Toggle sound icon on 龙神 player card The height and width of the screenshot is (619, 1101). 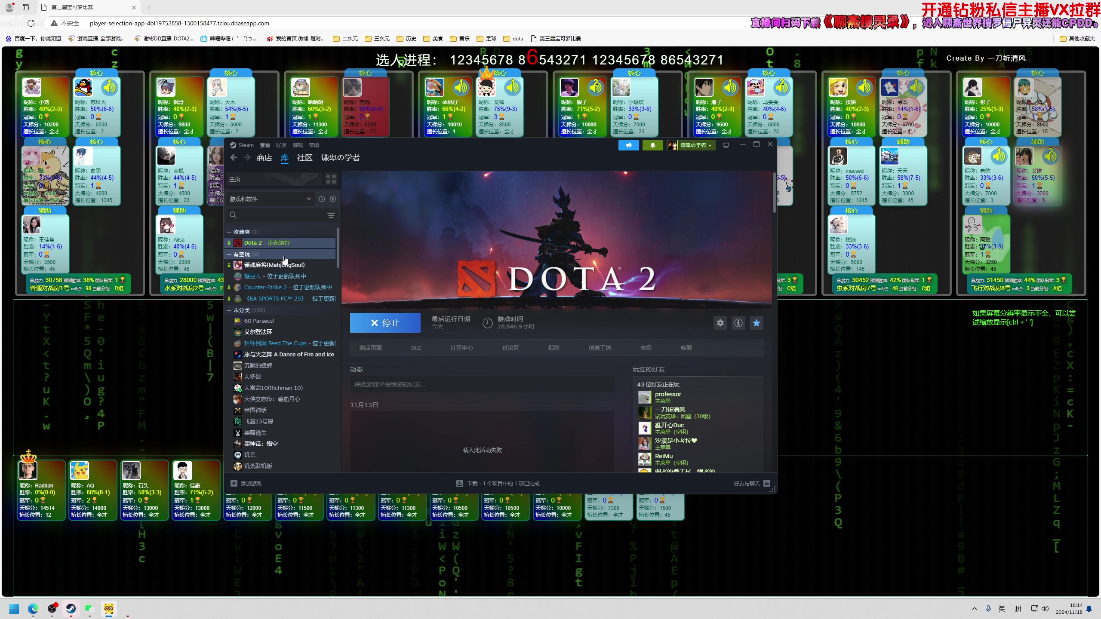coord(513,87)
